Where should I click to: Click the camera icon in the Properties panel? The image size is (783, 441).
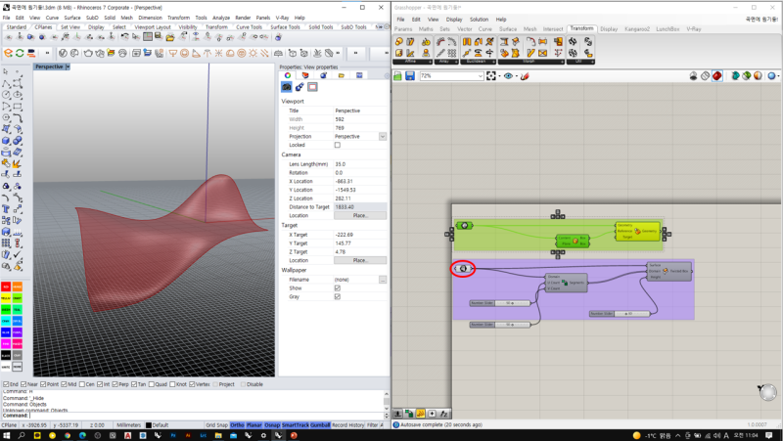click(x=287, y=87)
